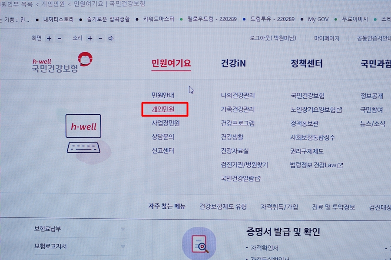Open 정보공개 page
The image size is (391, 260).
pyautogui.click(x=371, y=96)
